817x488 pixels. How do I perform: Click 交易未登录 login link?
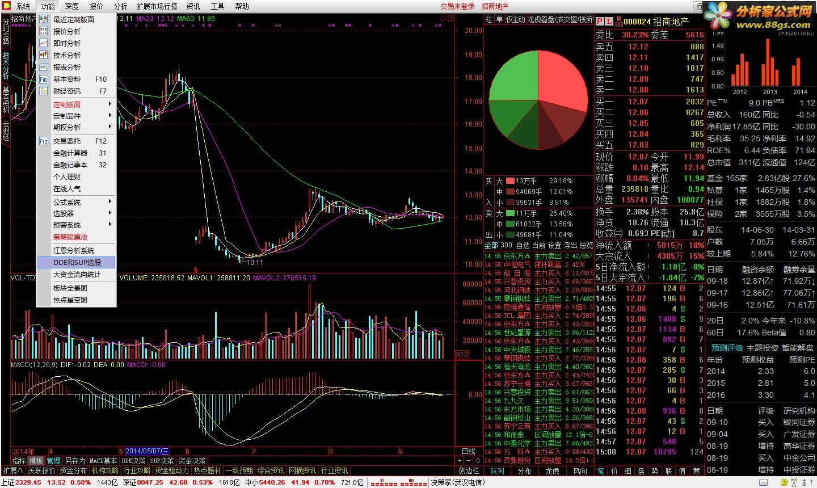[457, 6]
